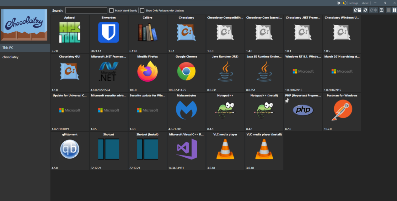Select Chocolatey .NET Framework package tile

303,34
